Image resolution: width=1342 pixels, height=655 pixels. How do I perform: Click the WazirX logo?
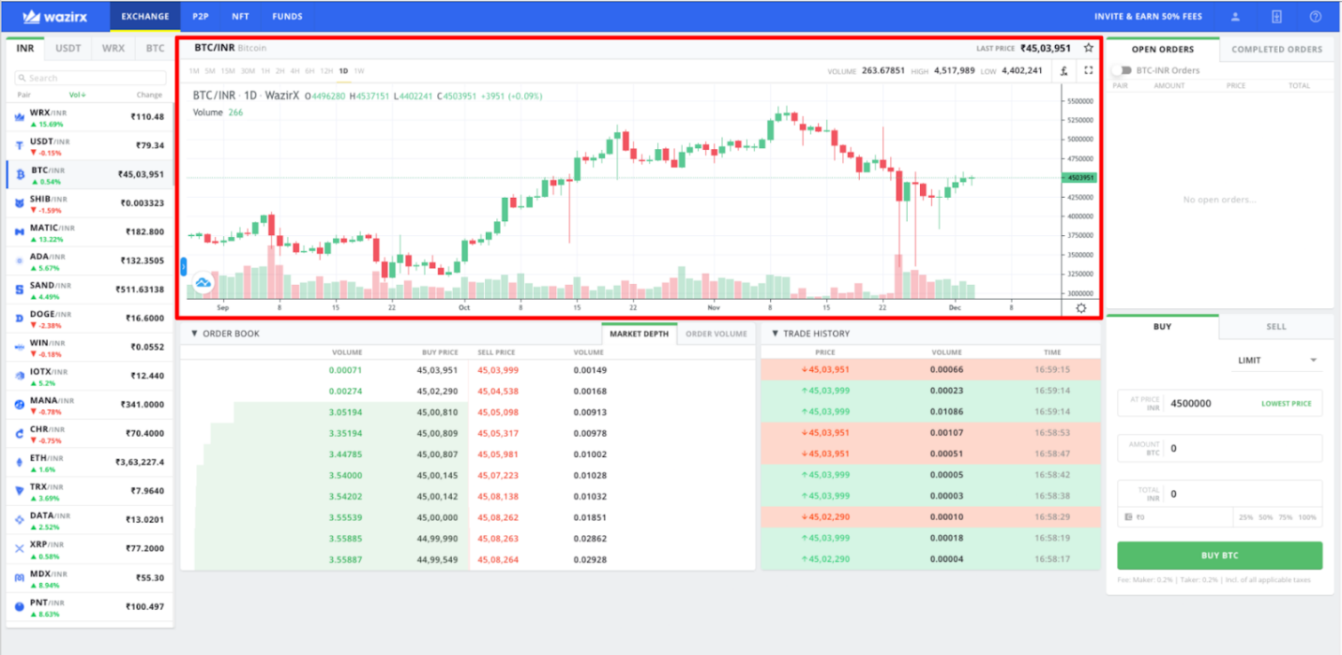tap(56, 17)
